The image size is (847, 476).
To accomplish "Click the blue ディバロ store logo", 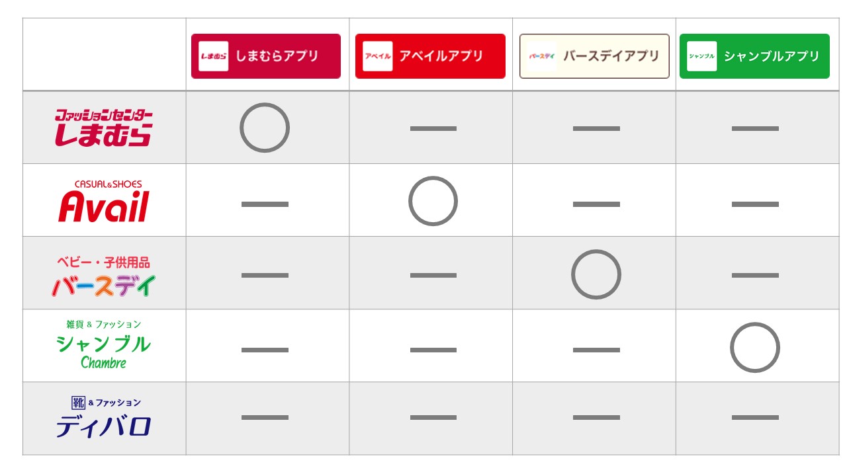I will (104, 416).
